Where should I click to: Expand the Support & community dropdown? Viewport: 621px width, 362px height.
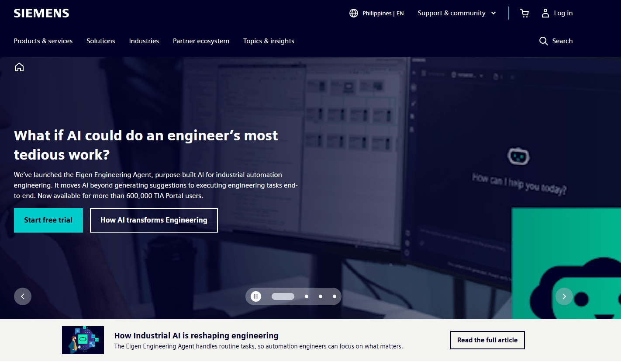coord(457,13)
